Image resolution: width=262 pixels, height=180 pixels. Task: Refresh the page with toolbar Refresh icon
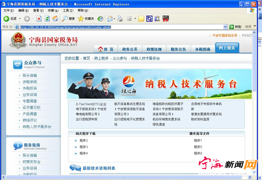point(47,19)
